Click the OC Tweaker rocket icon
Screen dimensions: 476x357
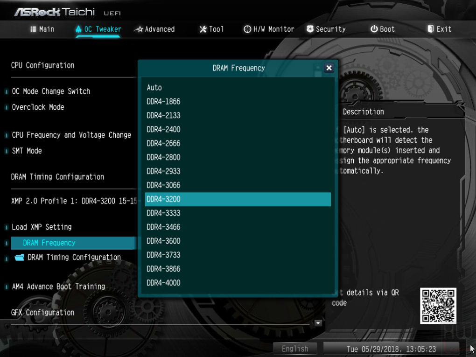click(78, 29)
